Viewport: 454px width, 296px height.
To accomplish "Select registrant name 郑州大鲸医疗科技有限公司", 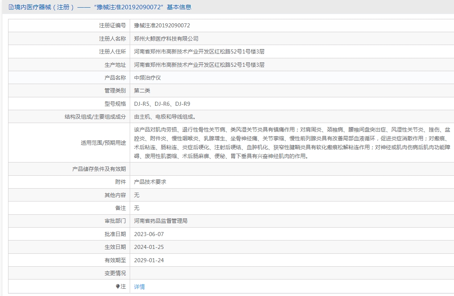I will 166,39.
